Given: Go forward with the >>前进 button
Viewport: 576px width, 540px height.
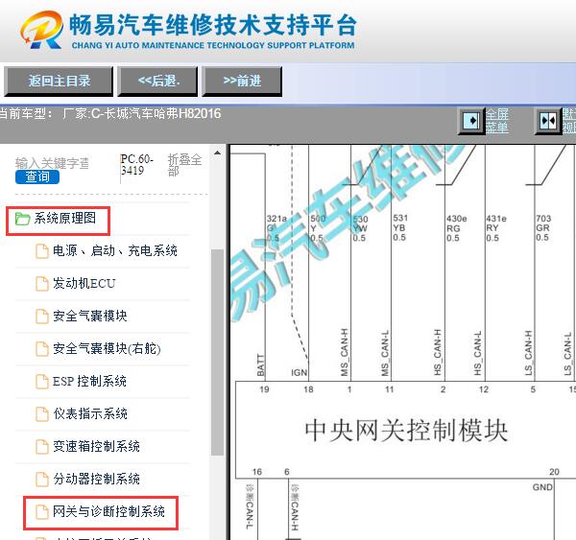Looking at the screenshot, I should click(x=242, y=82).
